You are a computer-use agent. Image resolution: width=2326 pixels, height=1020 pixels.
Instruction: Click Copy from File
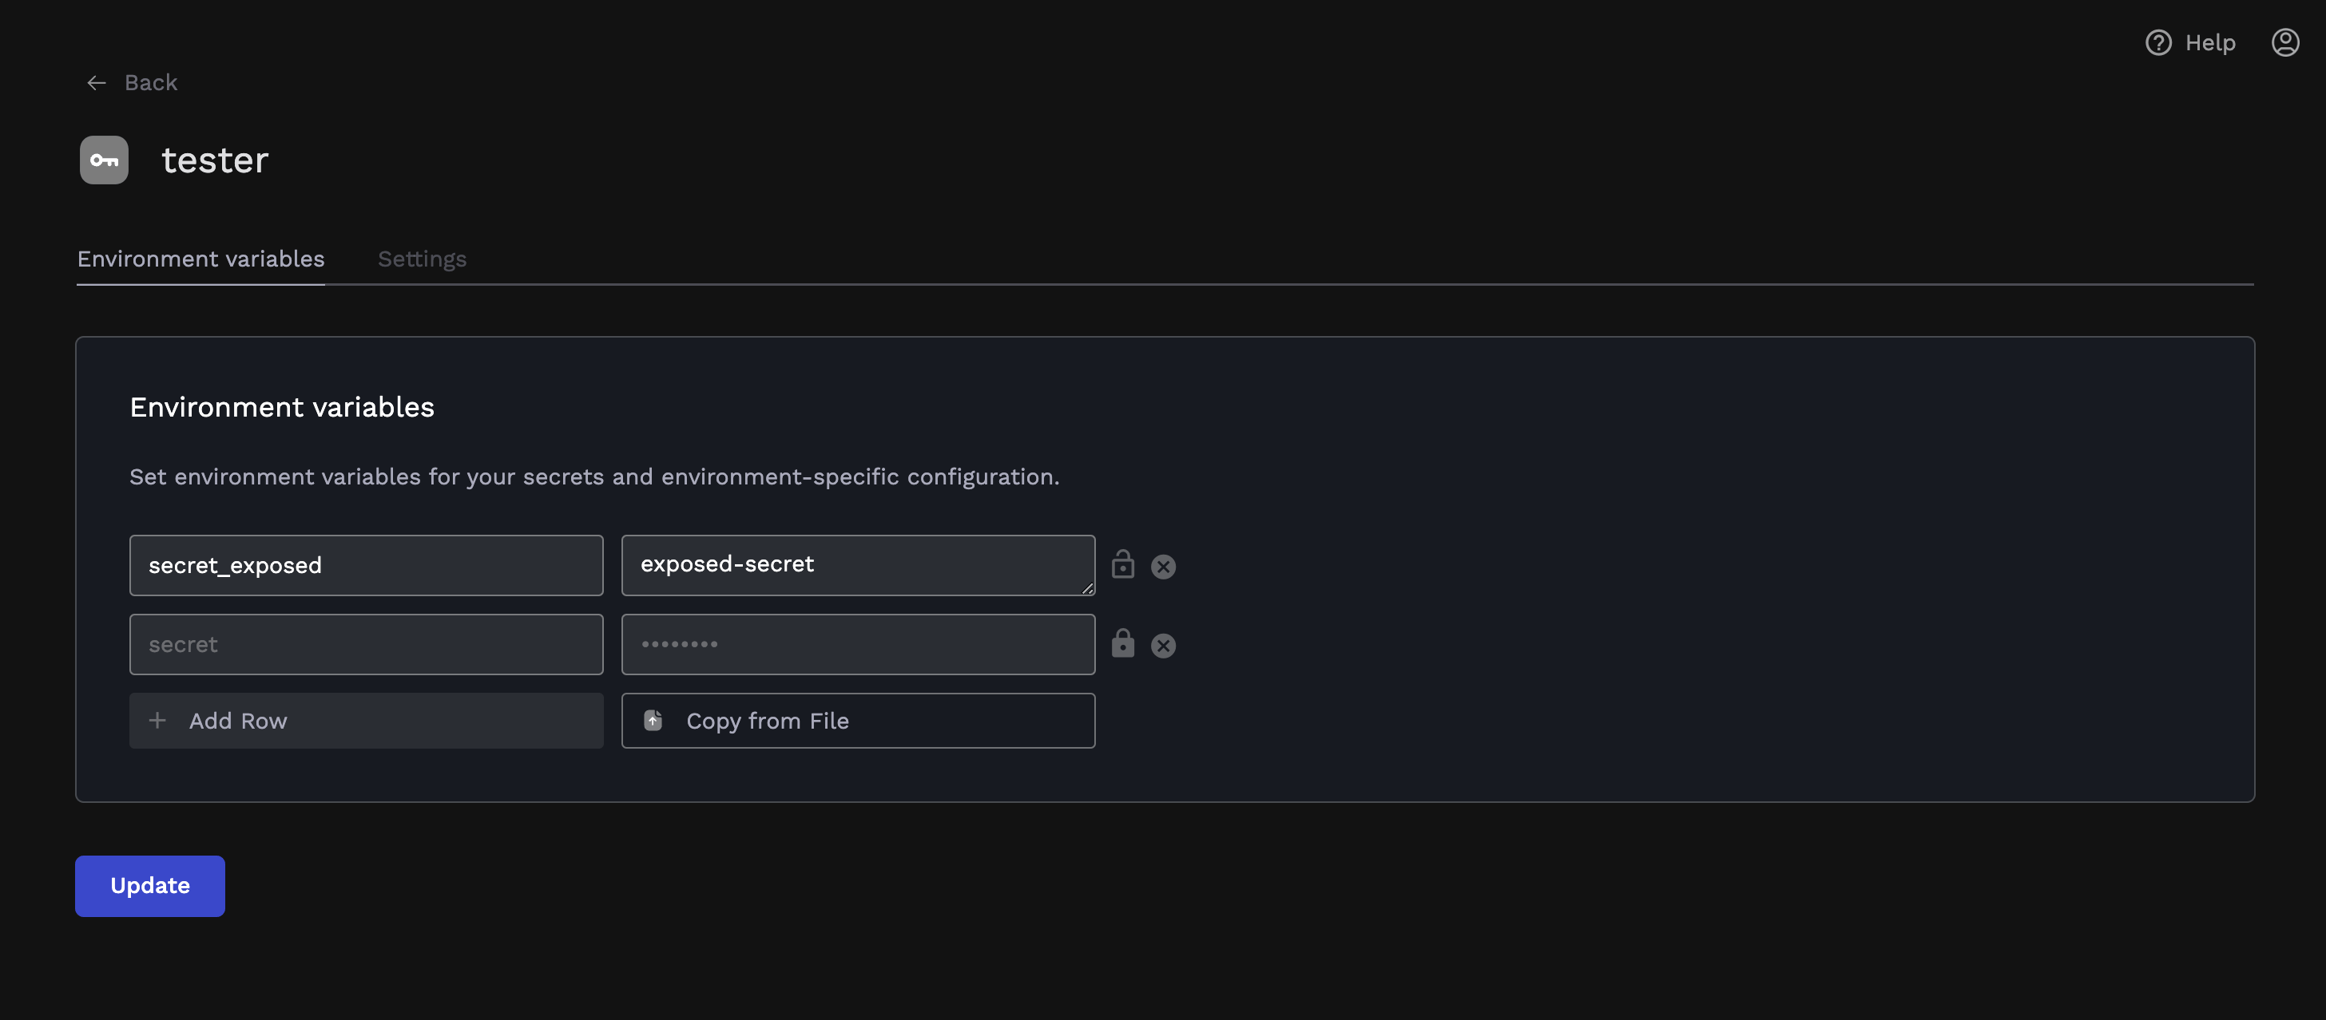857,721
